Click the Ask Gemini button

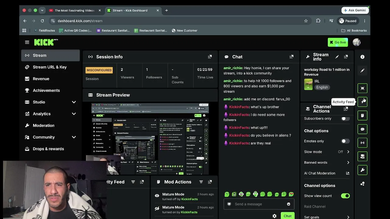(355, 10)
